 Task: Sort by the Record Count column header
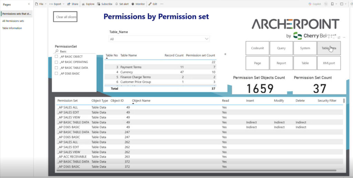[174, 55]
